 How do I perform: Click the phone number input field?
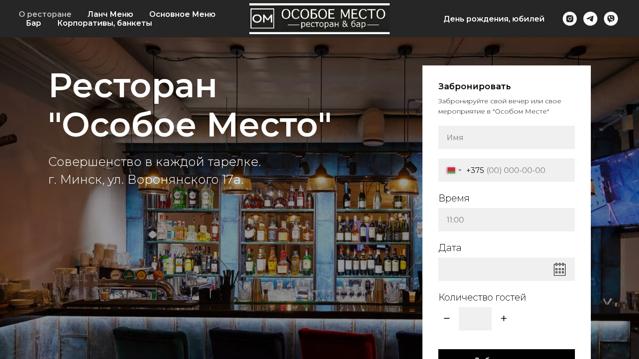(x=519, y=170)
